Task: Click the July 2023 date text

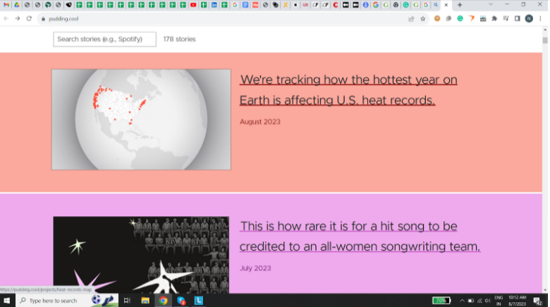Action: tap(255, 268)
